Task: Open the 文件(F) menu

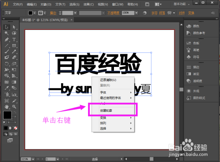Action: point(18,4)
